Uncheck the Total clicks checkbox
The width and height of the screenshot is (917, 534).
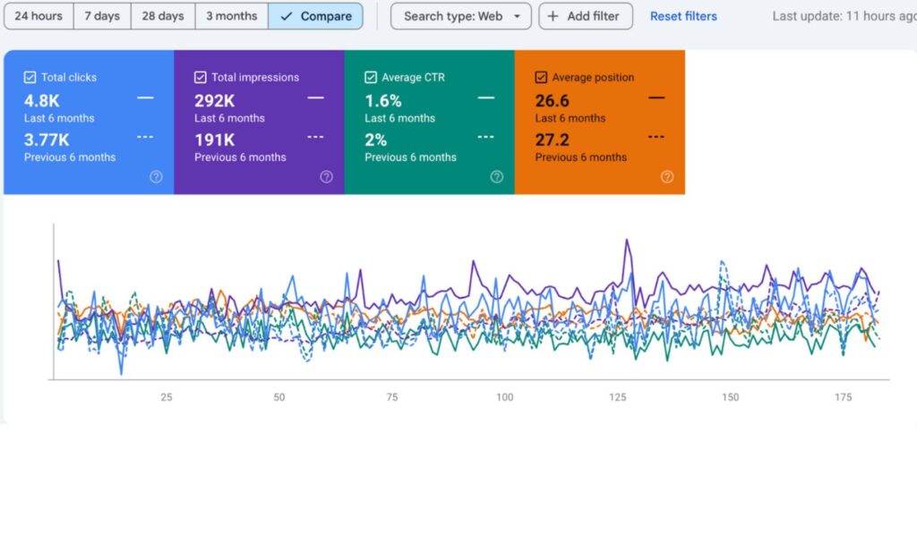tap(30, 78)
